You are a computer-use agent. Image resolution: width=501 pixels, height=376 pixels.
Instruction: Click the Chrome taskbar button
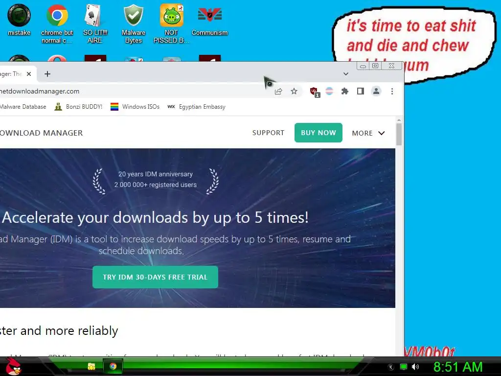click(x=113, y=366)
